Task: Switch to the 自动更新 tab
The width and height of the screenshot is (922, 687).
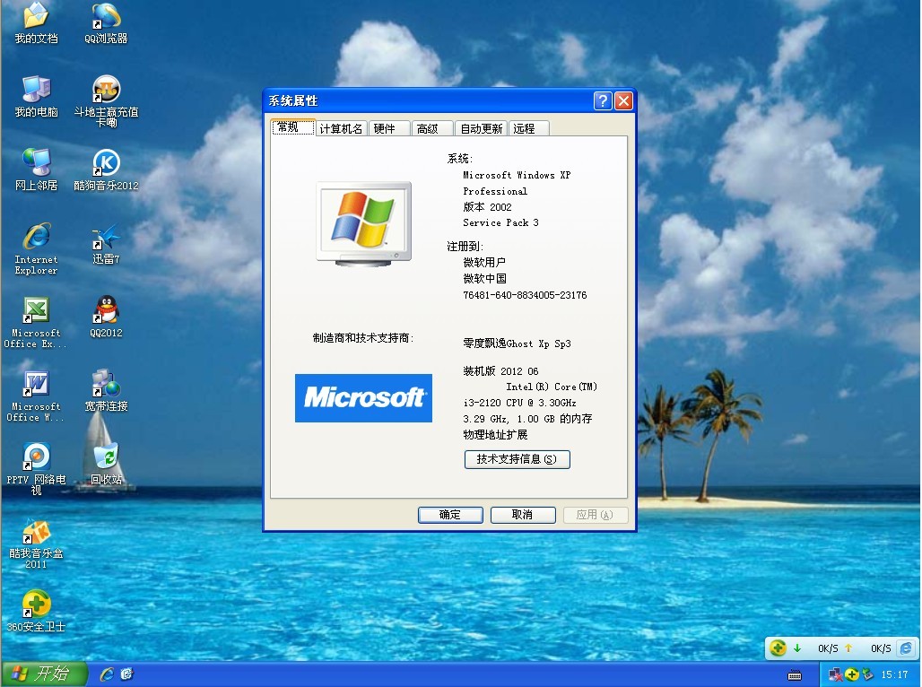Action: click(x=481, y=127)
